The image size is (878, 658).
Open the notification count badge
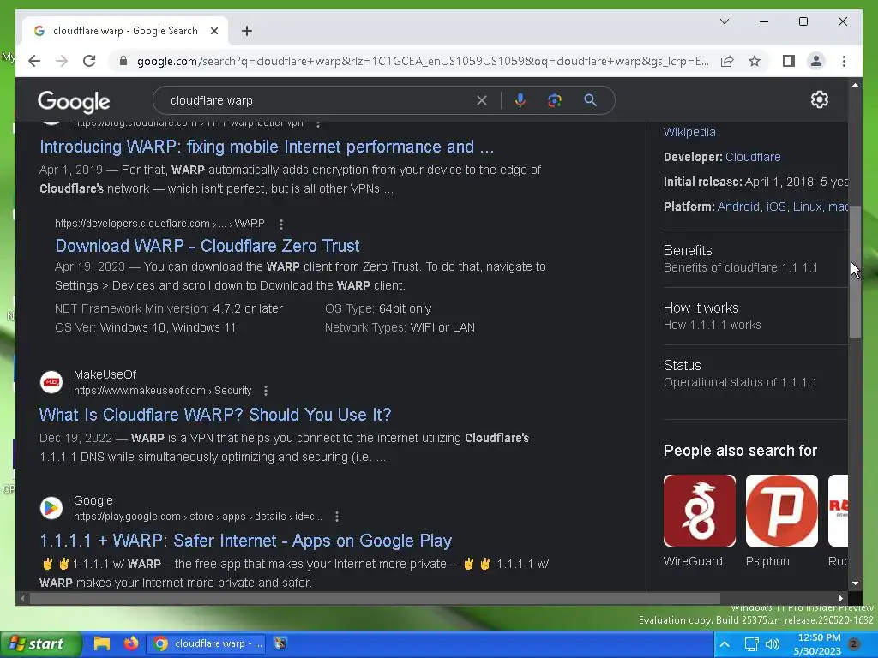tap(854, 644)
